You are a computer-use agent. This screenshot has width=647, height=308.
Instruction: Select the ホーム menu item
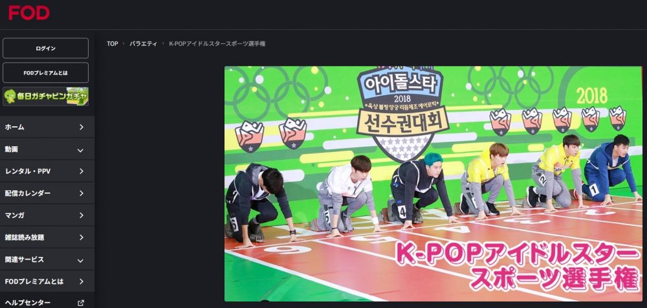47,127
